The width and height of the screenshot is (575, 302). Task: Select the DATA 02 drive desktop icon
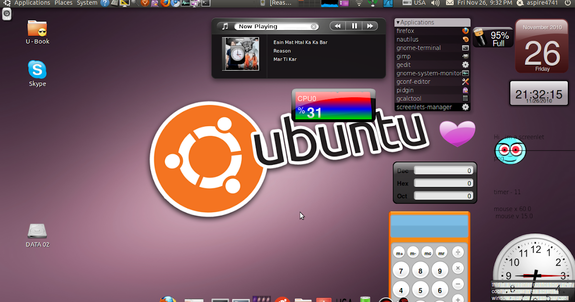coord(37,235)
